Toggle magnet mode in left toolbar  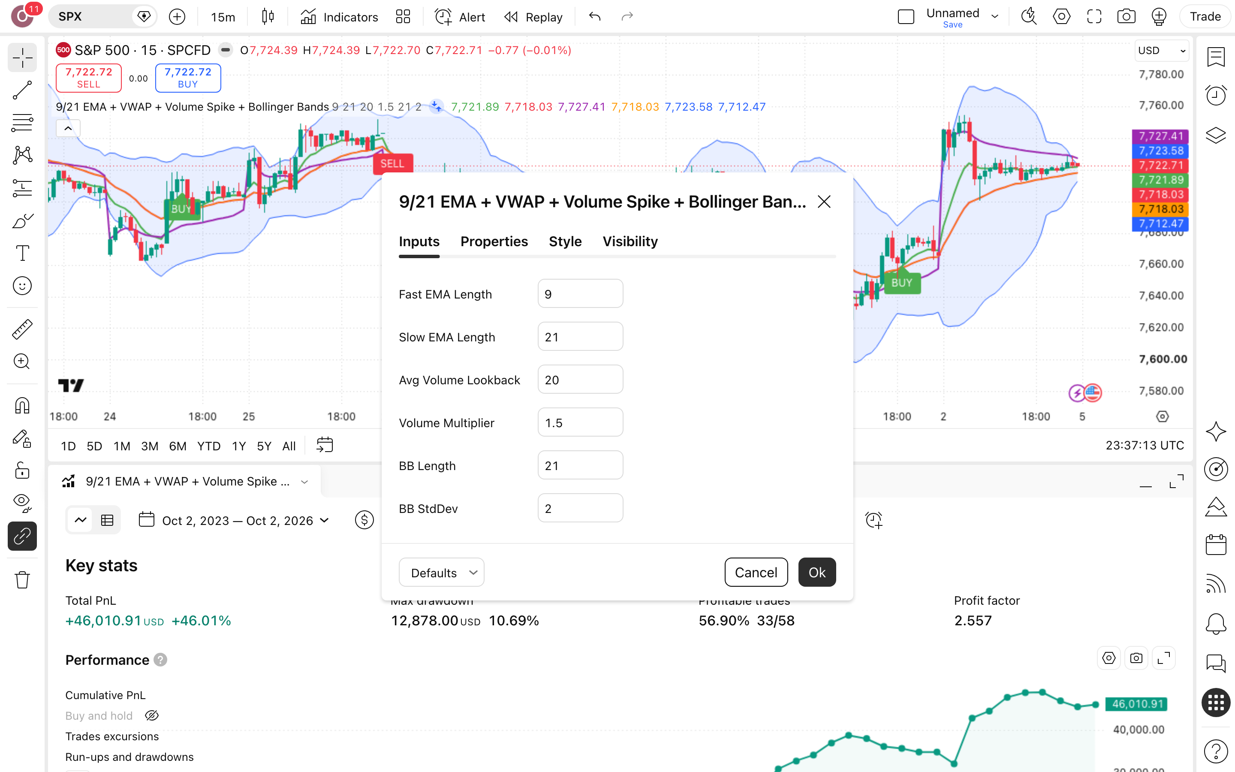click(x=22, y=406)
